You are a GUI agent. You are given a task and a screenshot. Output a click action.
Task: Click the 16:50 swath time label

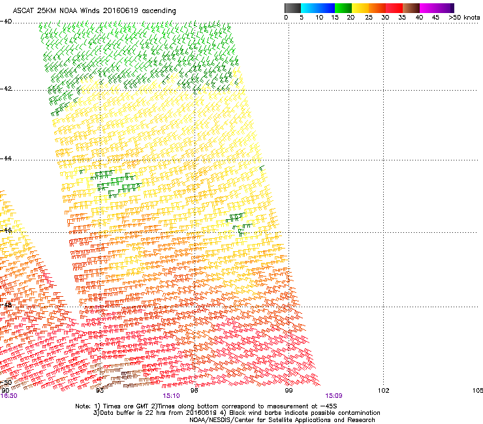pos(9,396)
